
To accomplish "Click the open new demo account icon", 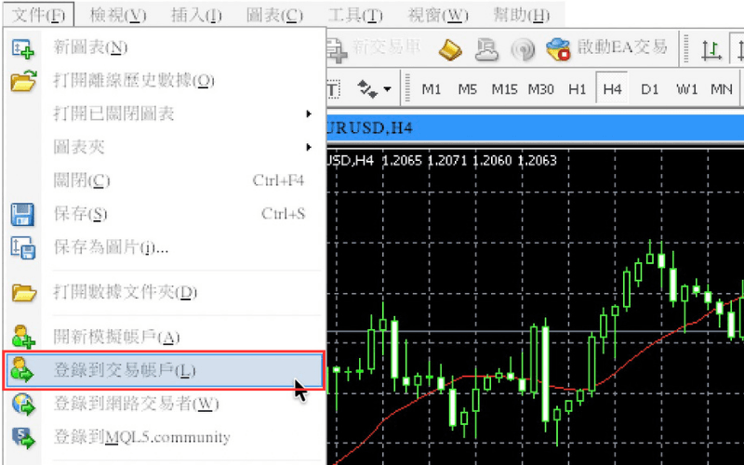I will point(23,337).
